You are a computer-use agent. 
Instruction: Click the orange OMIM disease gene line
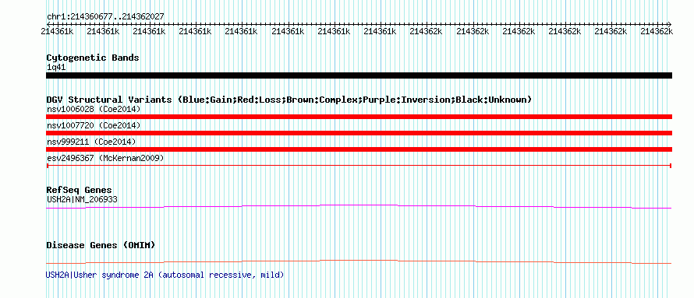point(359,261)
